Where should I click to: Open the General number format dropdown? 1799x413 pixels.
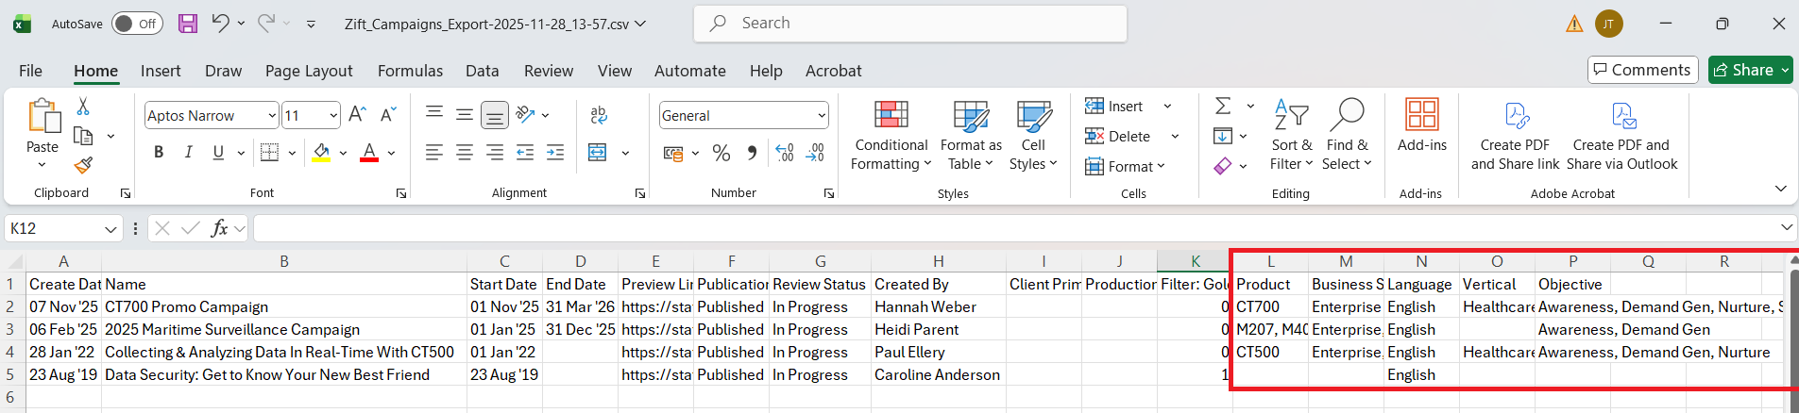click(x=822, y=116)
